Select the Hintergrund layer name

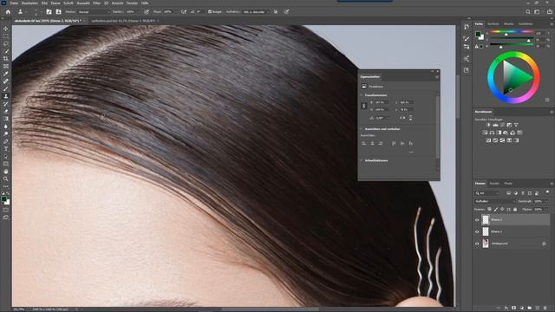click(x=499, y=244)
